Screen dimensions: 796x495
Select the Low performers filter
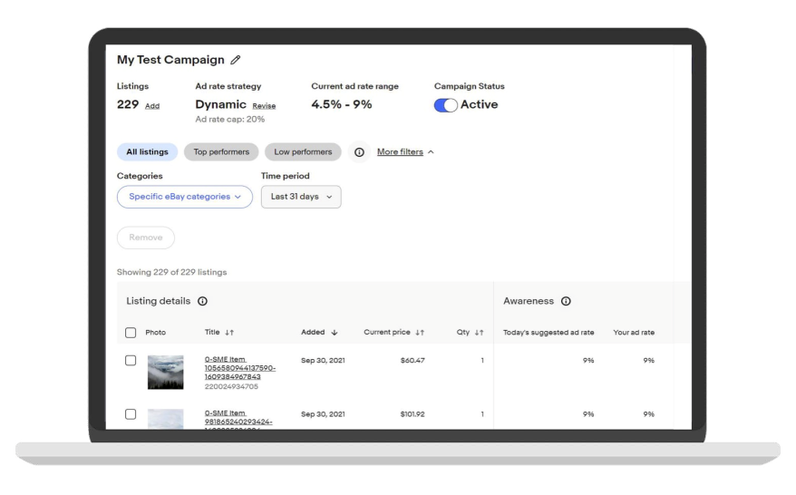coord(303,152)
